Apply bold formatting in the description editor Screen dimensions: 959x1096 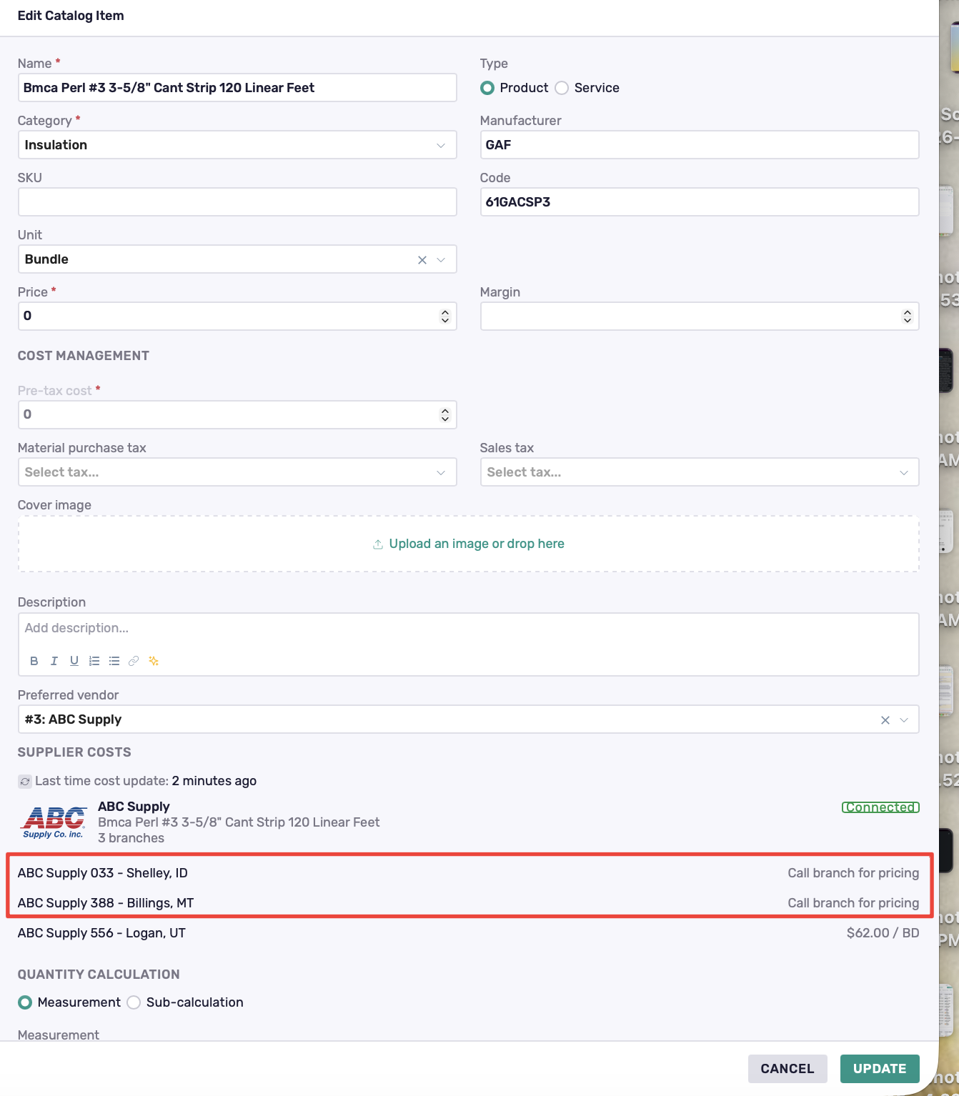[x=34, y=661]
